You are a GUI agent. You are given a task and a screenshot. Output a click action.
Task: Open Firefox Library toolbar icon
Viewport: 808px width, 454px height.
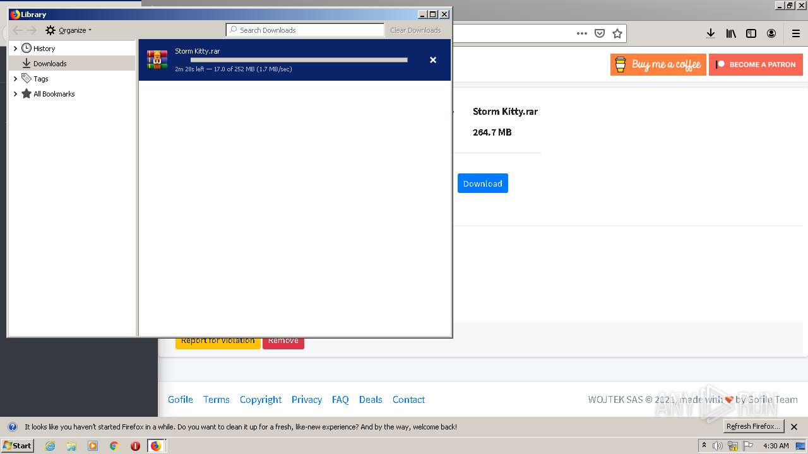pyautogui.click(x=731, y=33)
